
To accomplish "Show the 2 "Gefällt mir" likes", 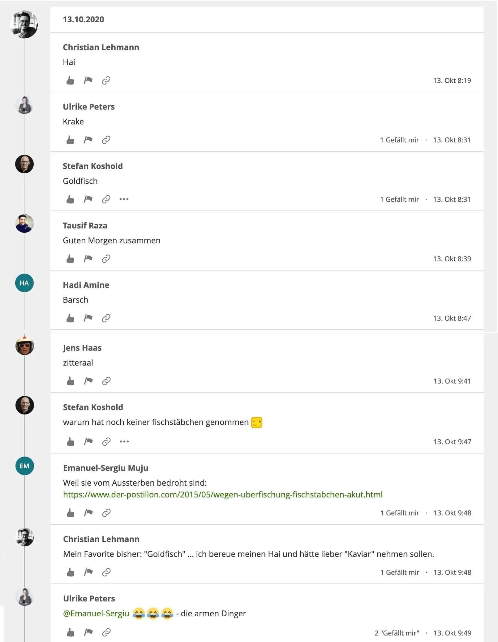I will point(397,633).
